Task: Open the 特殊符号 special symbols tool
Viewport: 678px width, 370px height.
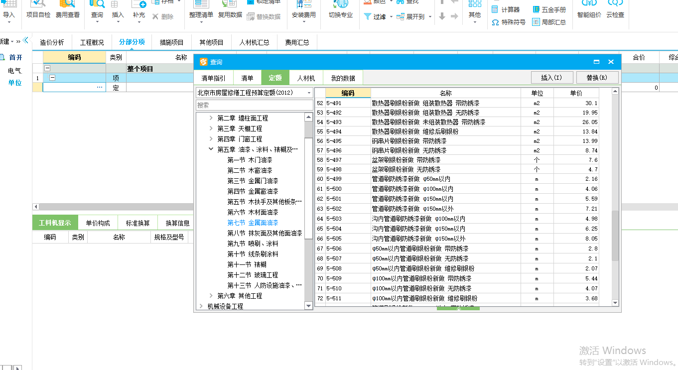Action: coord(508,22)
